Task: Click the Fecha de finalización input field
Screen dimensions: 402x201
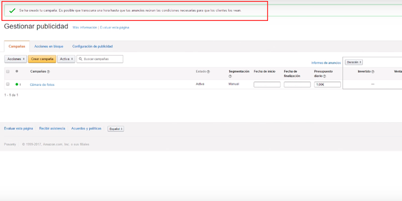Action: click(x=297, y=84)
